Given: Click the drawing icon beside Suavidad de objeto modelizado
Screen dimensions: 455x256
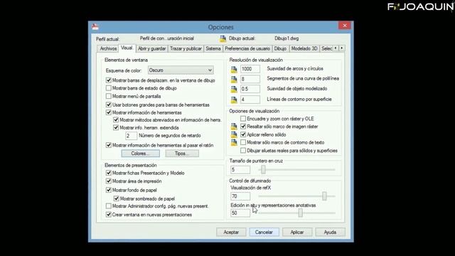Looking at the screenshot, I should pyautogui.click(x=234, y=89).
